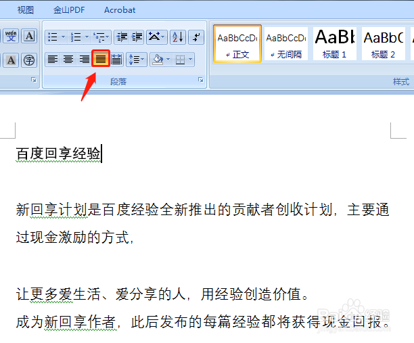Center the paragraph text
Screen dimensions: 414x343
(68, 59)
